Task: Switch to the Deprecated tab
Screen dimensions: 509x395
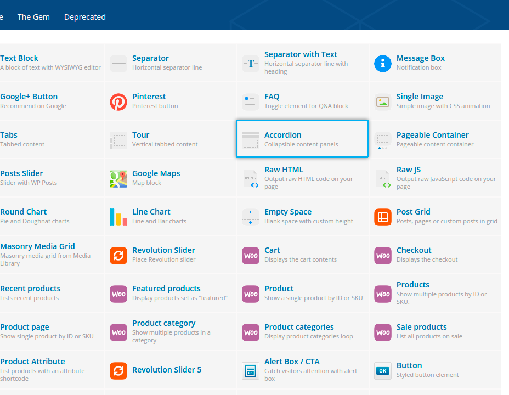Action: (x=85, y=17)
